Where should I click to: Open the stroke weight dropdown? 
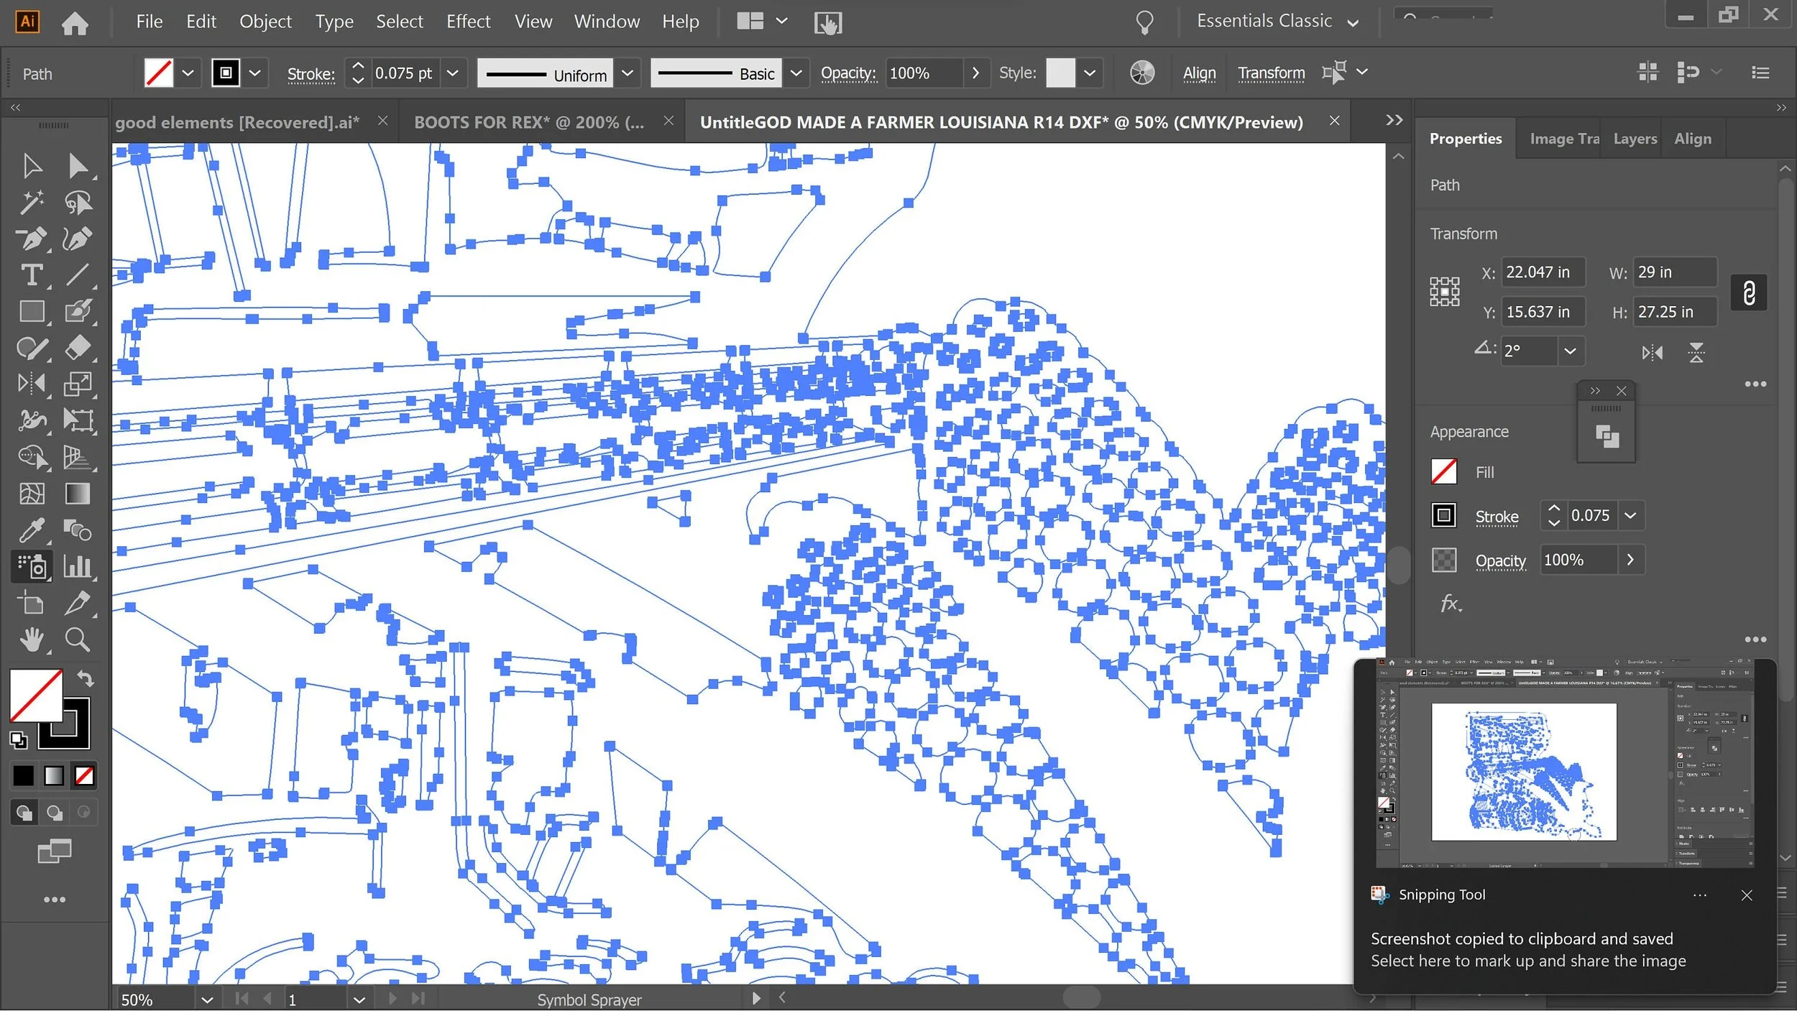coord(452,73)
